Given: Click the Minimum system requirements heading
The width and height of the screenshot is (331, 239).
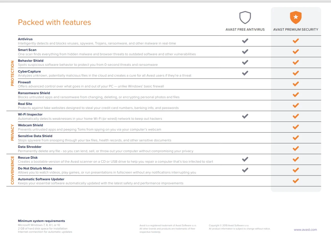Looking at the screenshot, I should [x=41, y=221].
